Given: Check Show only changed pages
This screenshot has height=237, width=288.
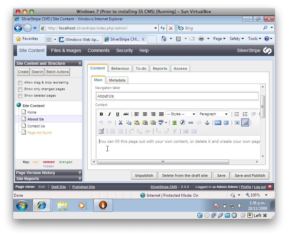Looking at the screenshot, I should click(x=20, y=89).
